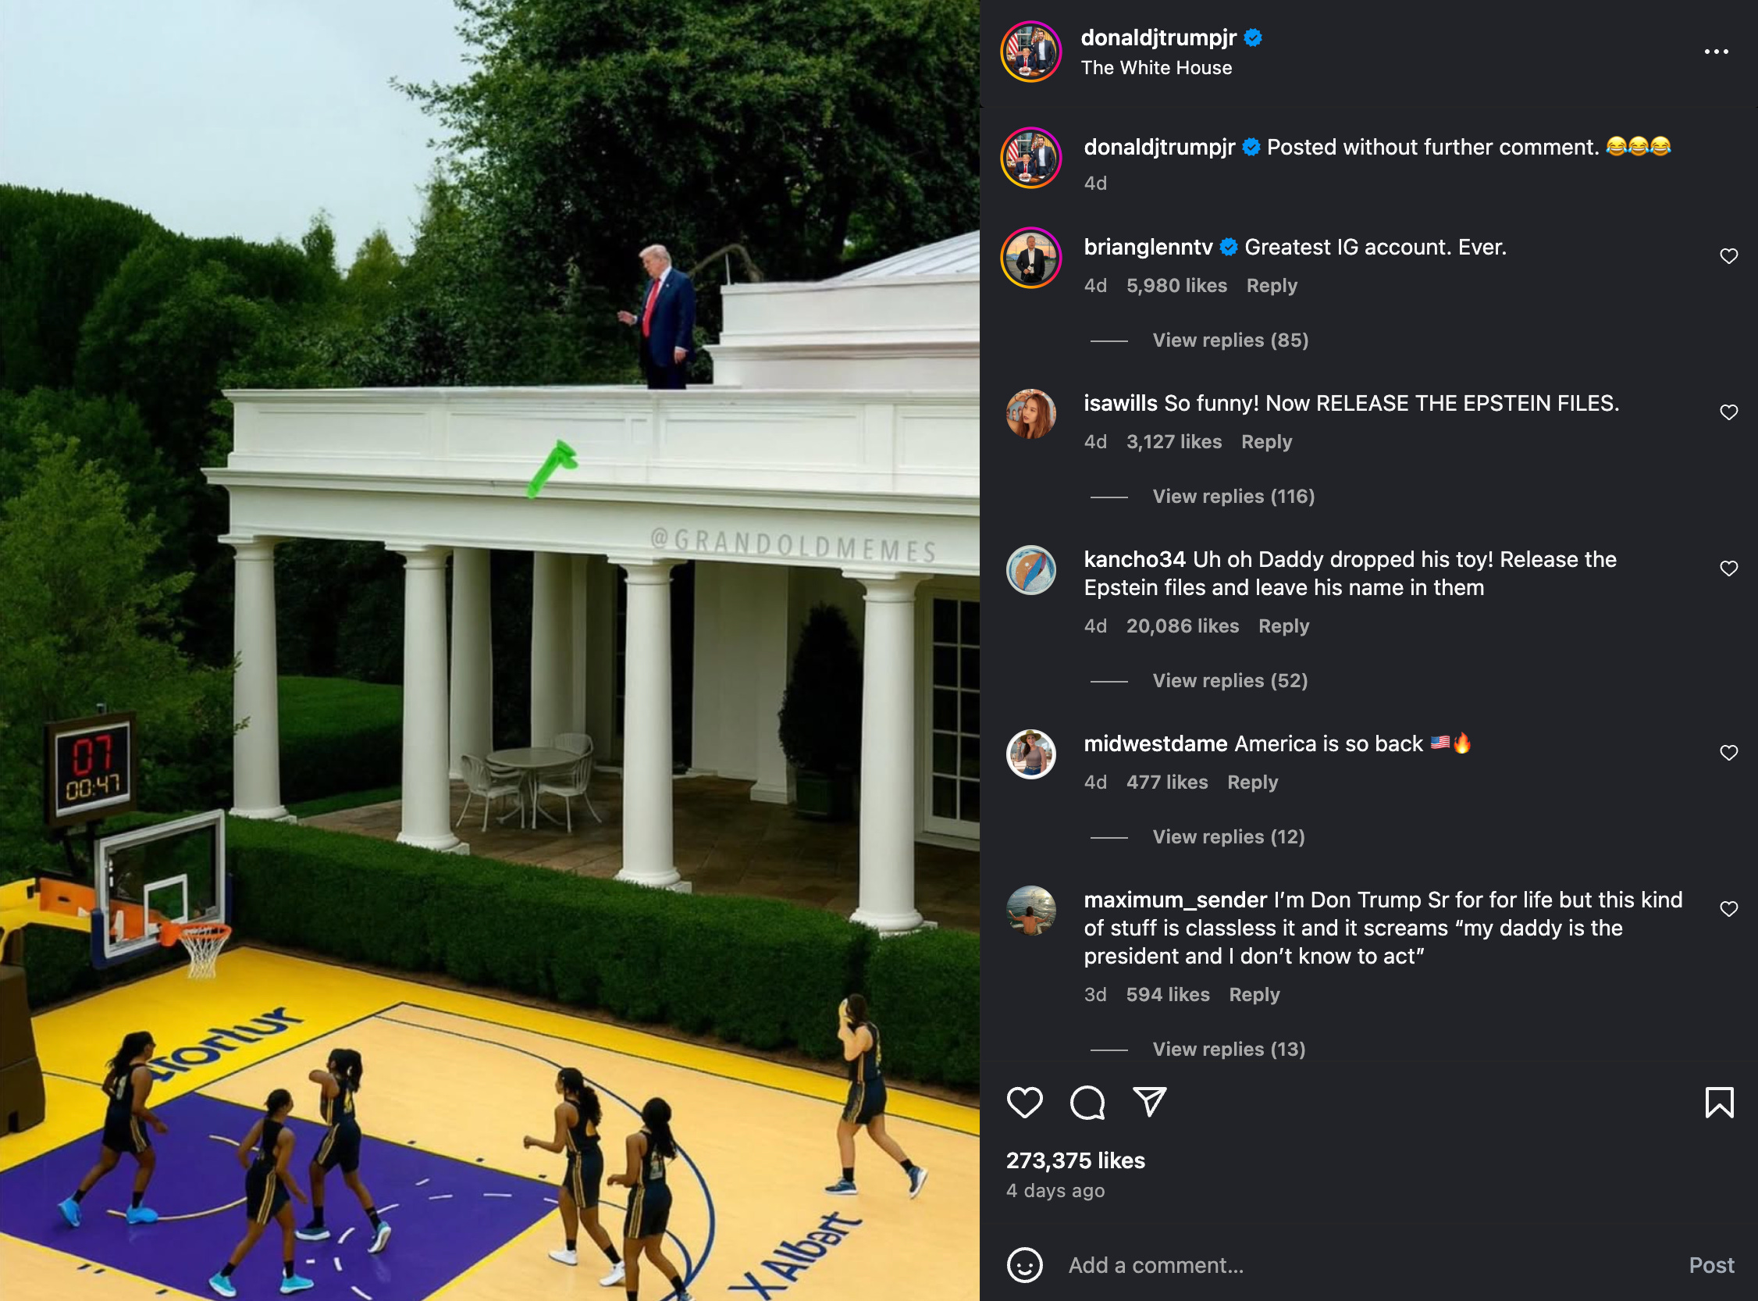Expand View replies (52) under kancho34
This screenshot has width=1758, height=1301.
point(1230,680)
